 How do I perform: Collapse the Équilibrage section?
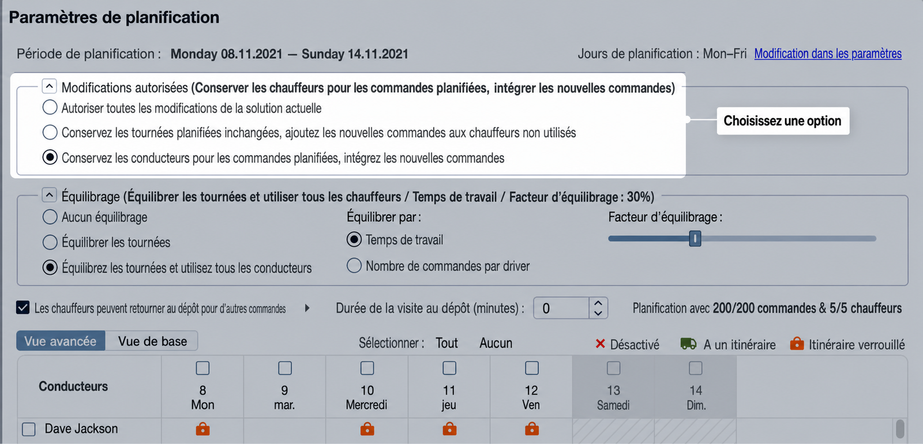[x=49, y=195]
